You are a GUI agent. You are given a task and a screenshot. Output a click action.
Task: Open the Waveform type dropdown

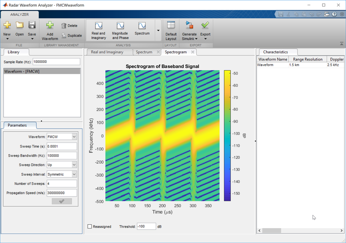(74, 137)
